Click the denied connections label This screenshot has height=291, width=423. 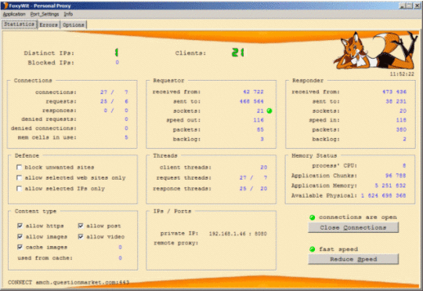click(x=44, y=129)
